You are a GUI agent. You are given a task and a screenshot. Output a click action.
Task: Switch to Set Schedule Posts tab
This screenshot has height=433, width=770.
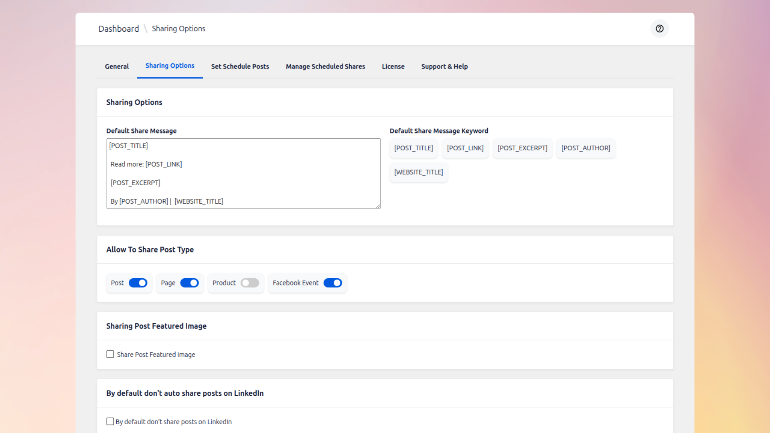[x=240, y=67]
